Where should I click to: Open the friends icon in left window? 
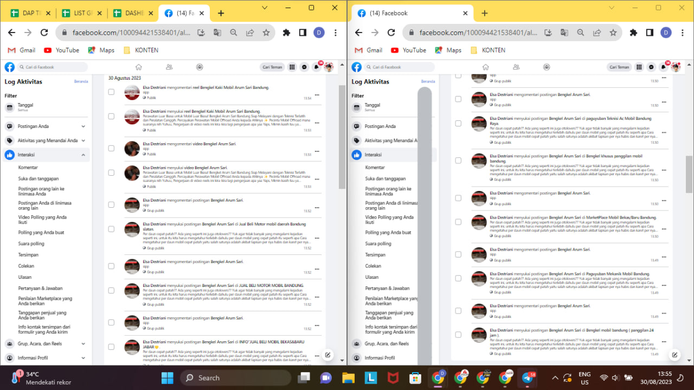(x=169, y=67)
